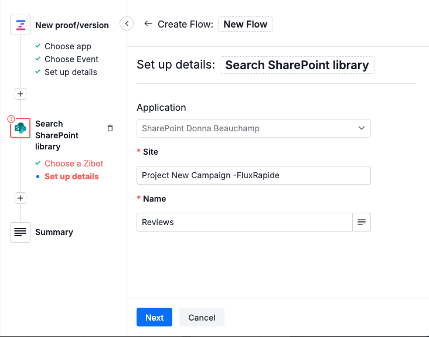This screenshot has width=429, height=337.
Task: Add step above Summary
Action: tap(21, 198)
